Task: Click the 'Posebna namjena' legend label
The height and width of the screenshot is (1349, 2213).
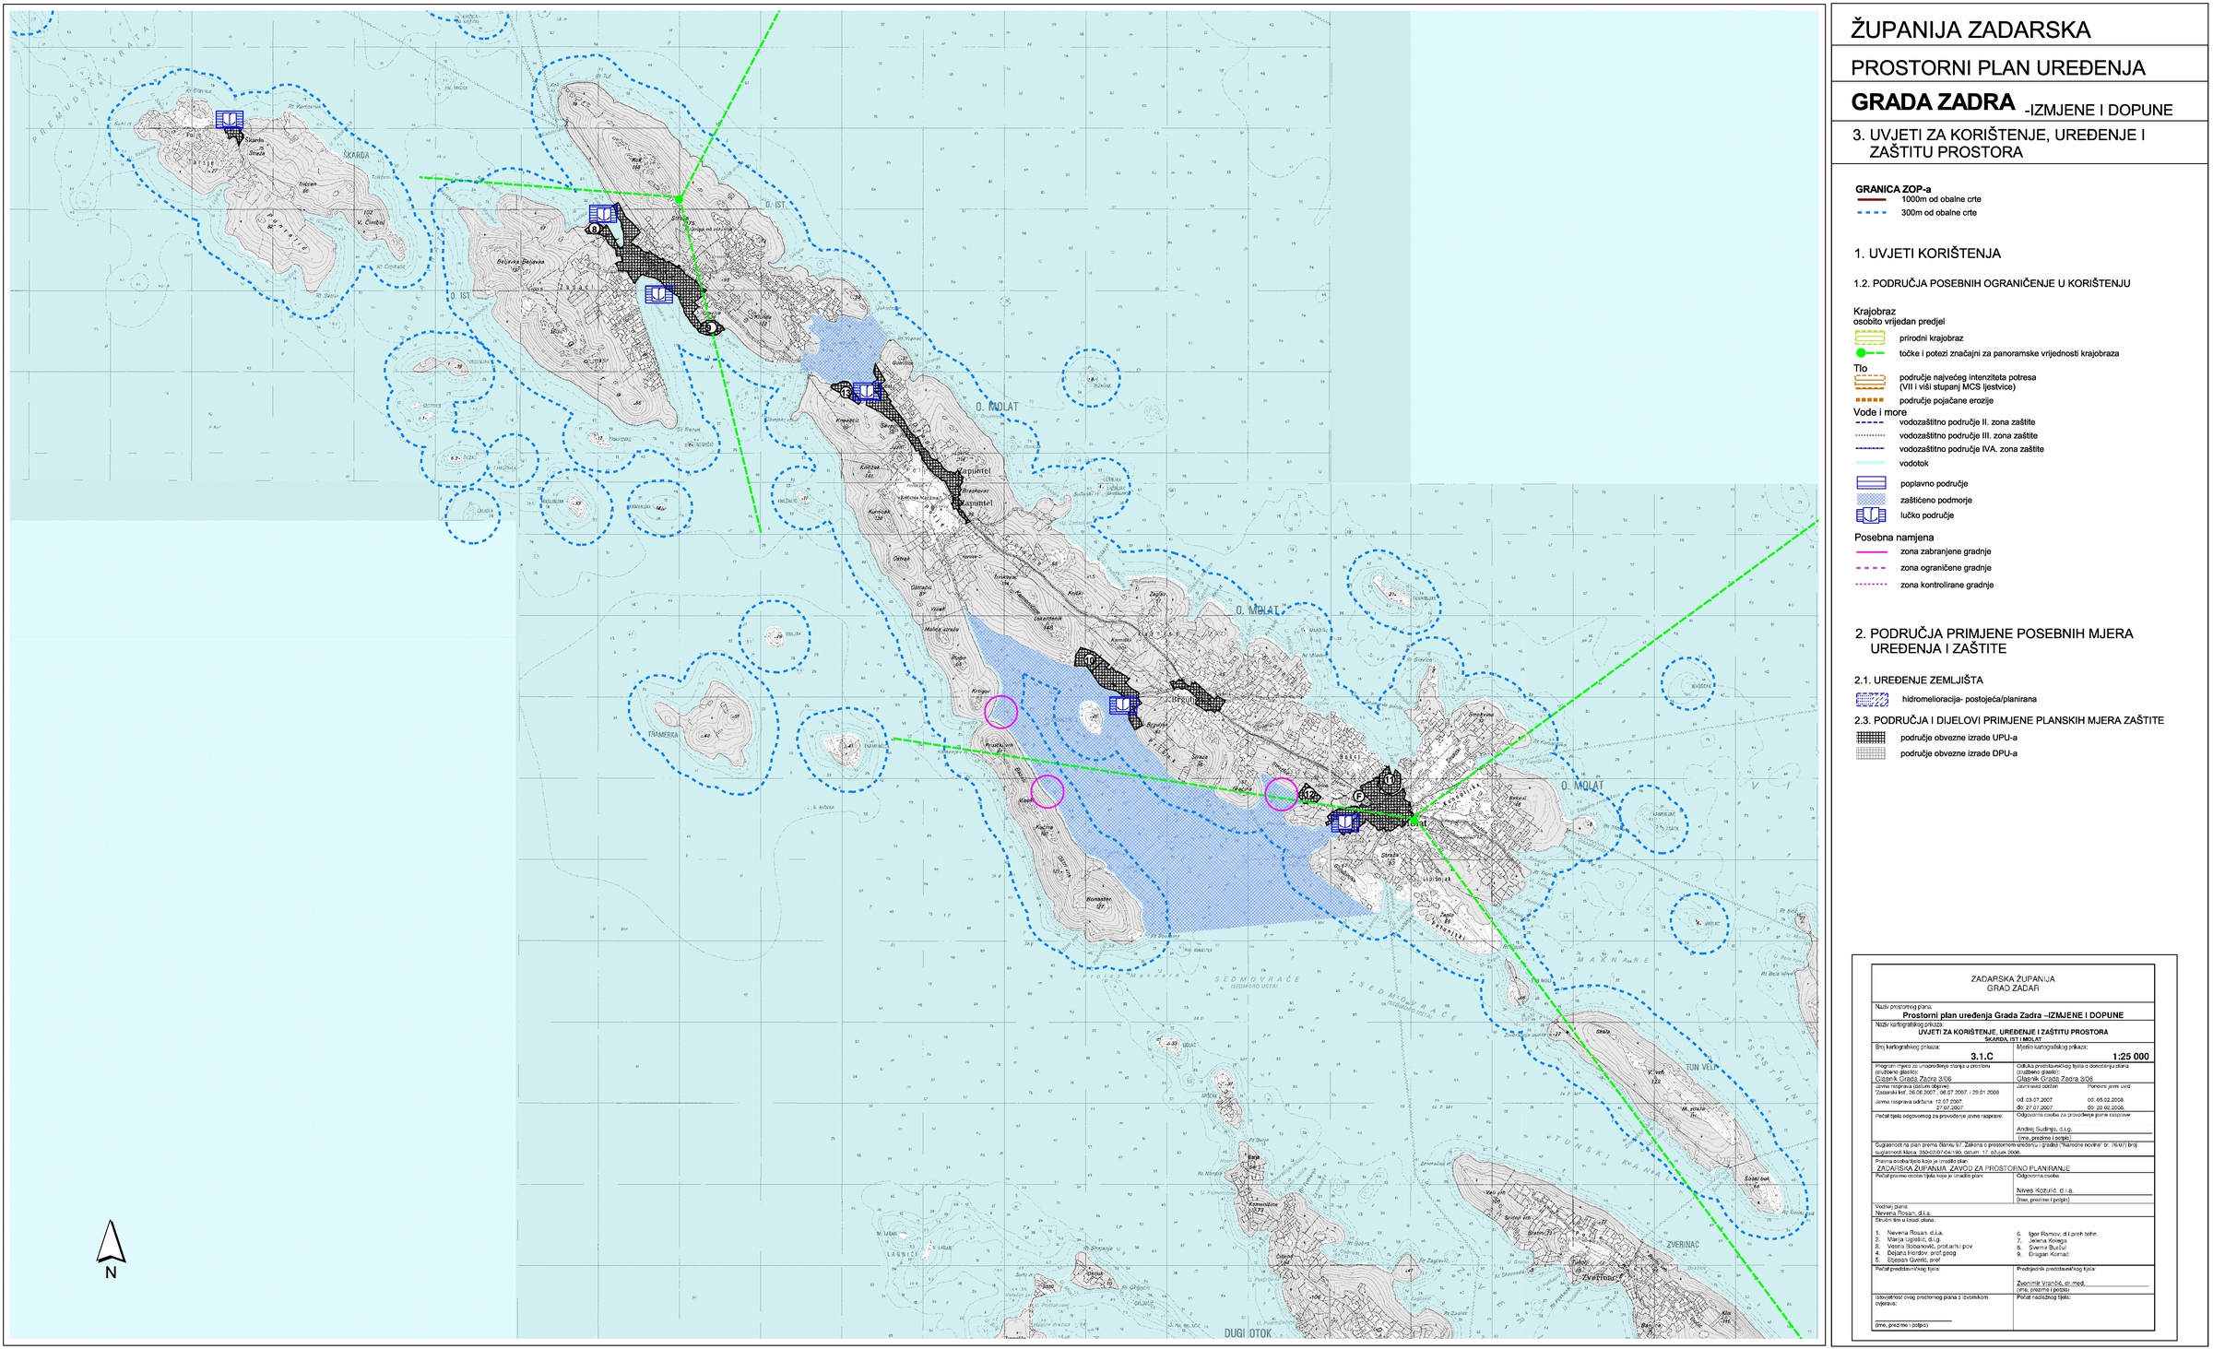Action: 1894,538
